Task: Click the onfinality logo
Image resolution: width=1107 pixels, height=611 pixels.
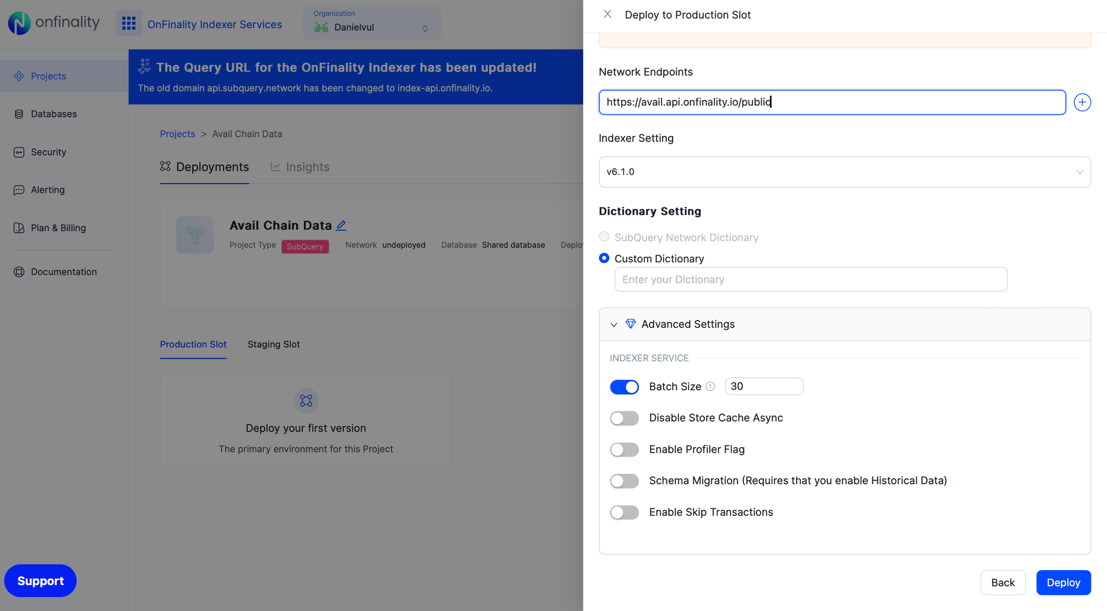Action: click(54, 23)
